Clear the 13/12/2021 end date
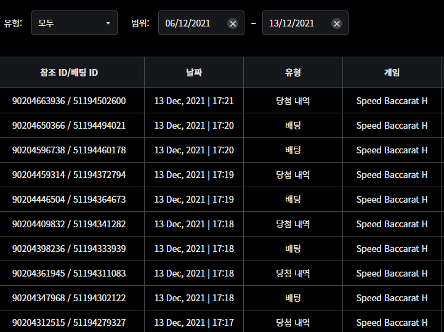 point(337,23)
